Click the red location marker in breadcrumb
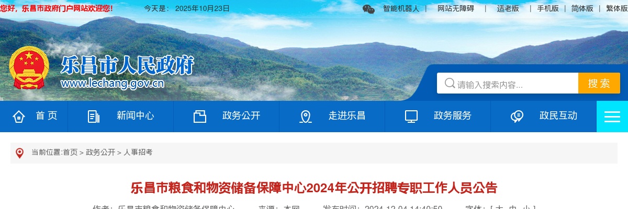Viewport: 628px width, 209px height. click(20, 153)
